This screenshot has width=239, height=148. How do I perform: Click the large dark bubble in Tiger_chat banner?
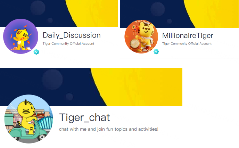coord(52,80)
